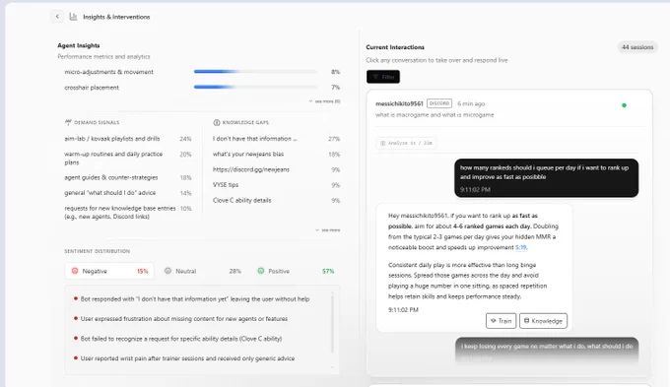Click 'Bot failed to recognize a request' item
670x387 pixels.
pyautogui.click(x=181, y=339)
